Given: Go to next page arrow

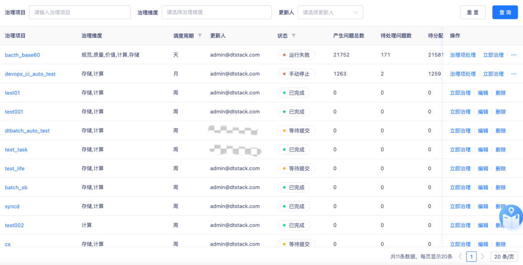Looking at the screenshot, I should click(x=482, y=256).
